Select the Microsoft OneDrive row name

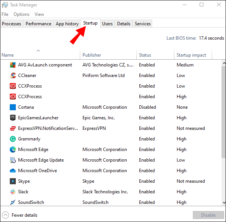click(37, 171)
